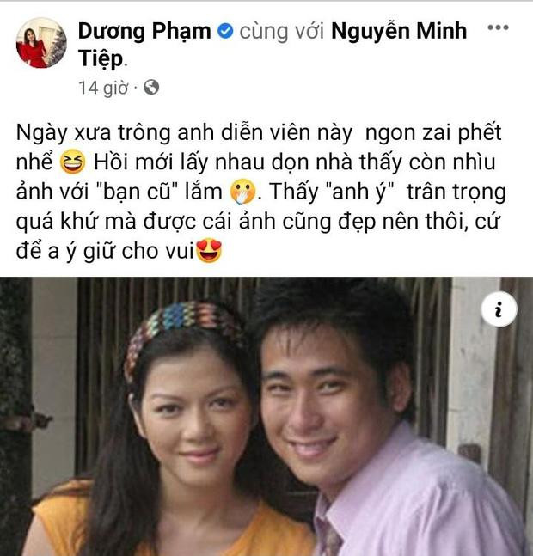Click the colorful headband in the photo
Viewport: 533px width, 556px height.
pyautogui.click(x=181, y=330)
